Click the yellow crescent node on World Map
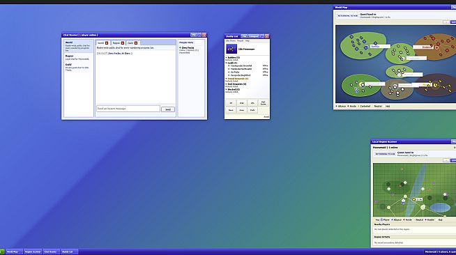The width and height of the screenshot is (456, 255). [435, 85]
